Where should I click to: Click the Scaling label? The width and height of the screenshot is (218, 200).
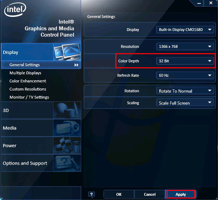[133, 103]
